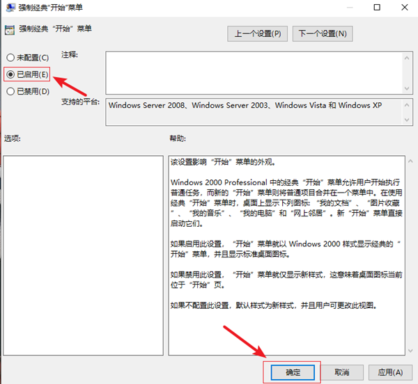Image resolution: width=418 pixels, height=384 pixels.
Task: Click the help pane scroll up arrow
Action: click(410, 161)
